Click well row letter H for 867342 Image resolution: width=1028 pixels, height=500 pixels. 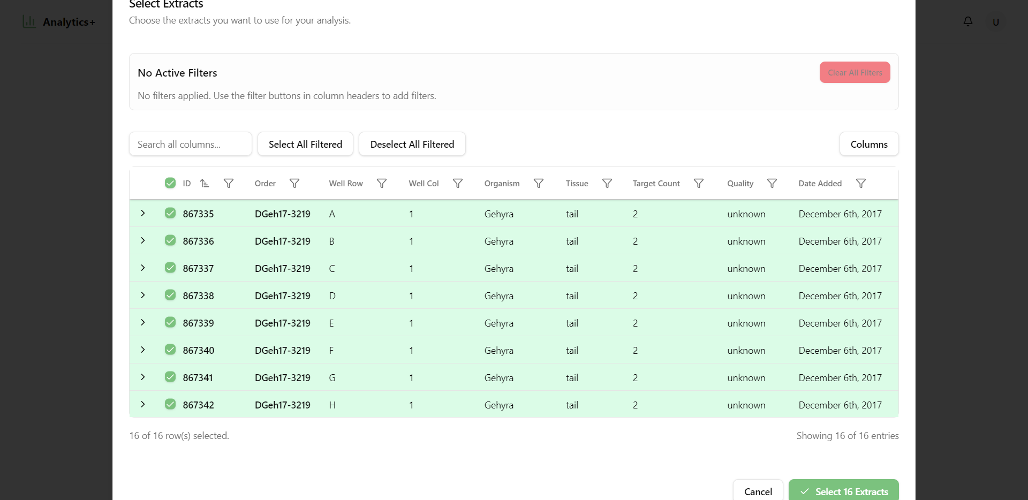point(332,405)
